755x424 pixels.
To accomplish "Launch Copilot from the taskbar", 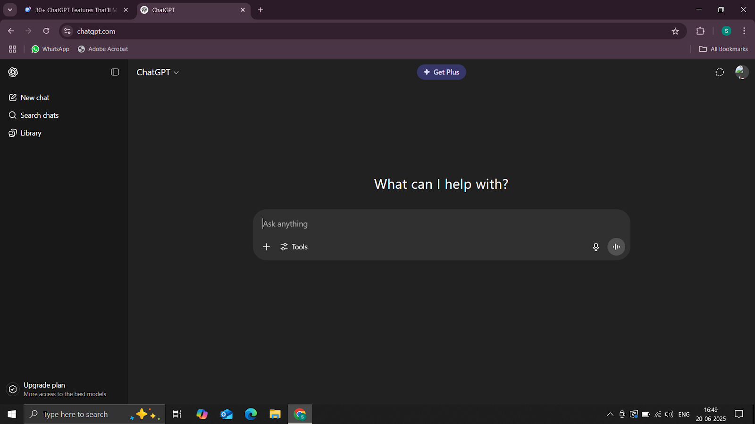I will coord(202,414).
